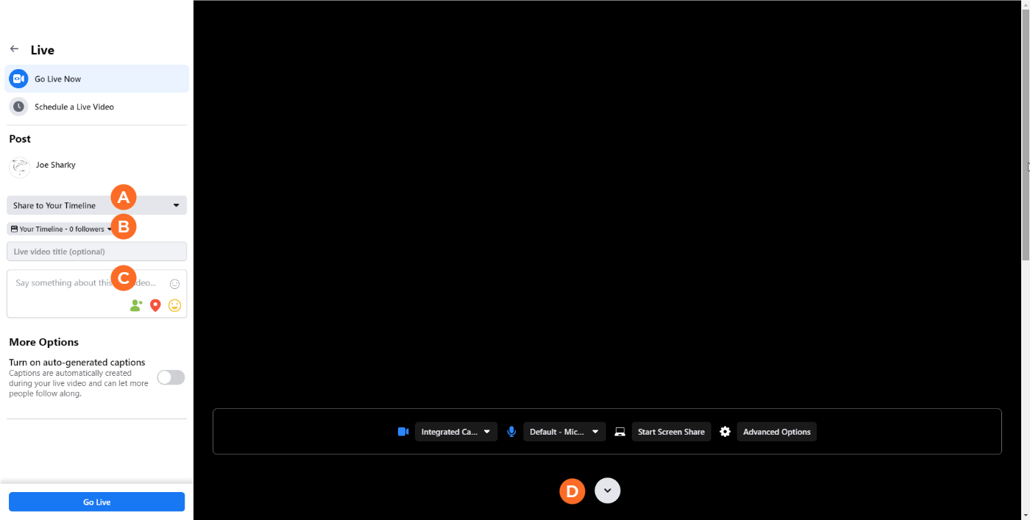
Task: Click the tag people icon
Action: click(x=136, y=305)
